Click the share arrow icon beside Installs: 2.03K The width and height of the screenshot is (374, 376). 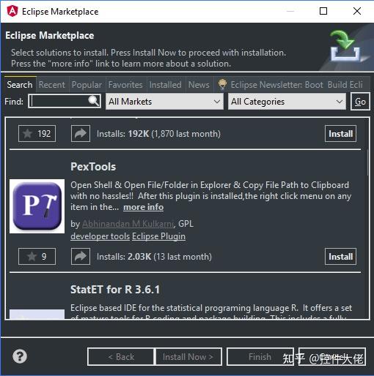click(81, 256)
